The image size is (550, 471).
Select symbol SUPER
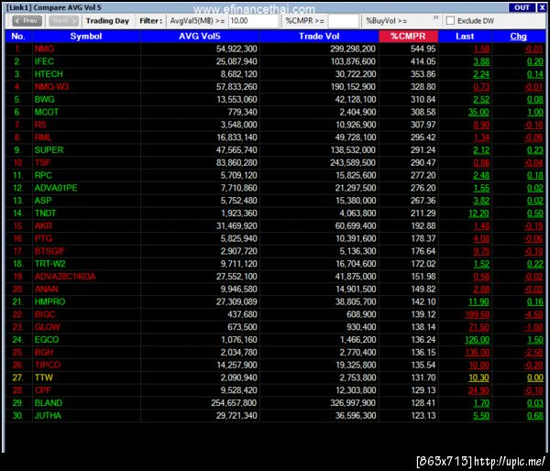[49, 149]
